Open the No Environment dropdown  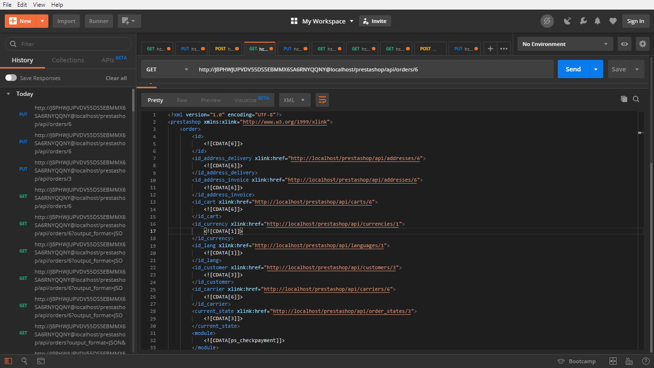click(x=565, y=44)
